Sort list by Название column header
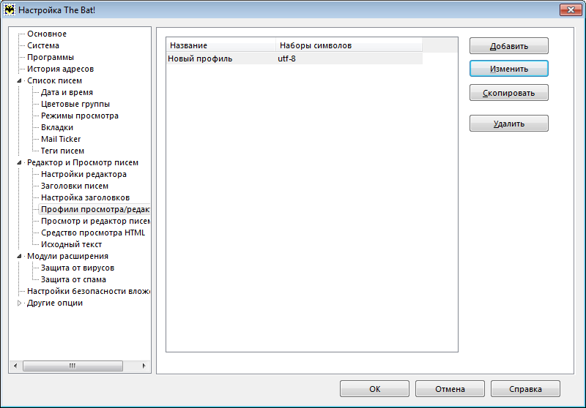 [x=221, y=45]
